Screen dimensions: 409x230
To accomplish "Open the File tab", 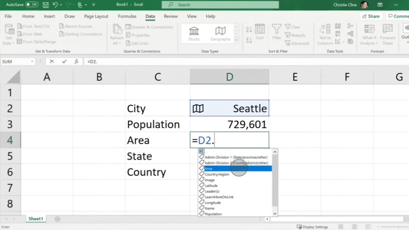I will (8, 16).
